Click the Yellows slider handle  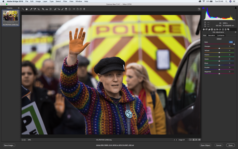click(219, 52)
